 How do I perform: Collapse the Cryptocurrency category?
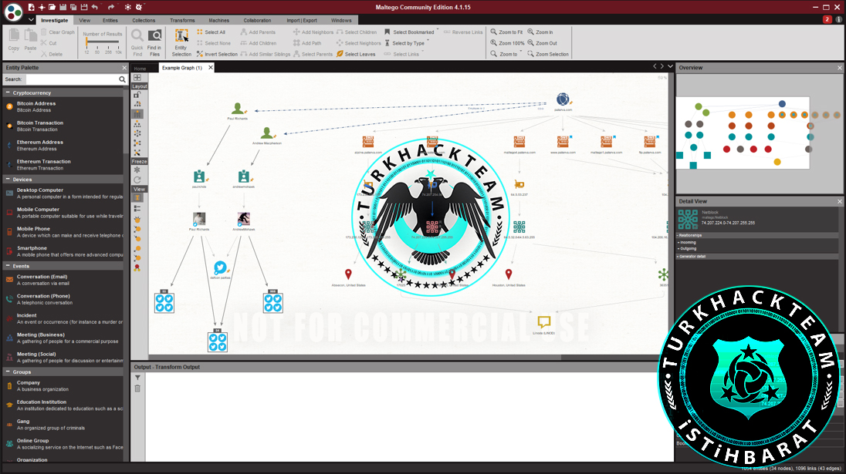pos(8,92)
